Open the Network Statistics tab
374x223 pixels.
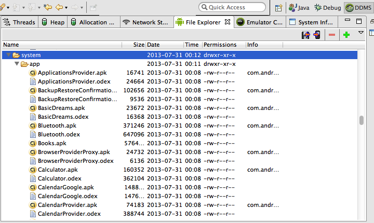[x=147, y=22]
